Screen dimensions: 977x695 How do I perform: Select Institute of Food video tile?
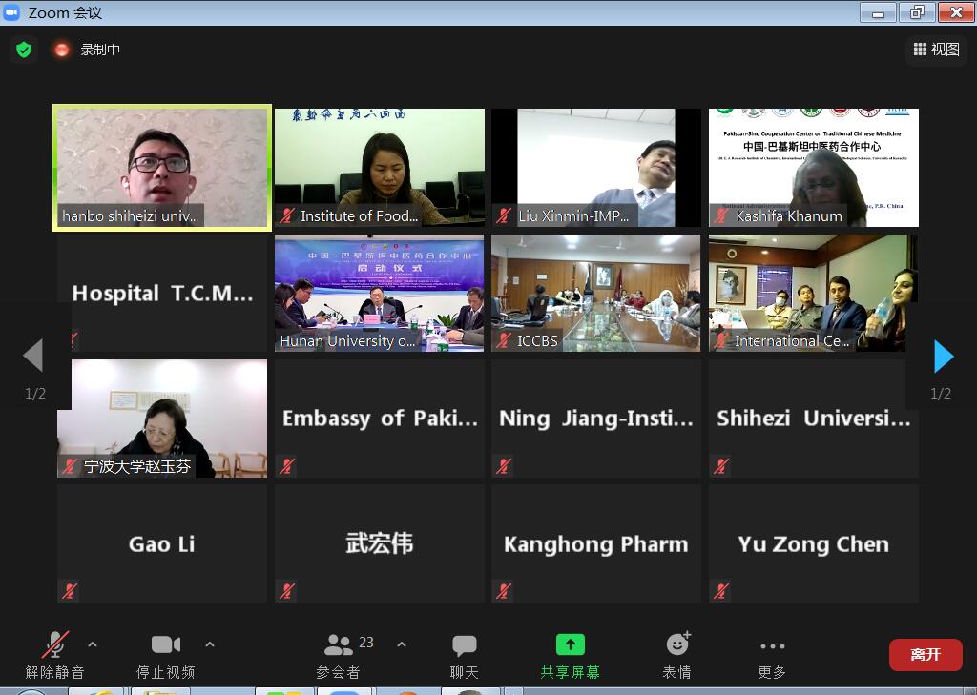(x=380, y=168)
